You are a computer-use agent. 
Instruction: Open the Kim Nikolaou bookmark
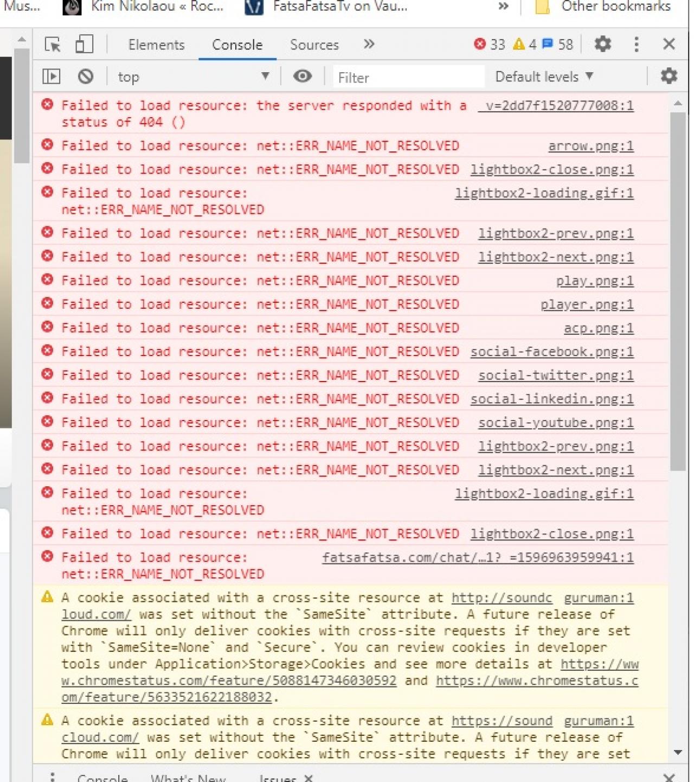coord(143,7)
